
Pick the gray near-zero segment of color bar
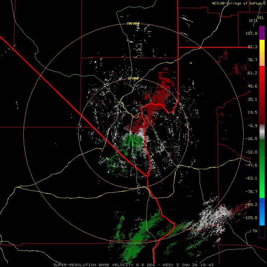(x=262, y=132)
